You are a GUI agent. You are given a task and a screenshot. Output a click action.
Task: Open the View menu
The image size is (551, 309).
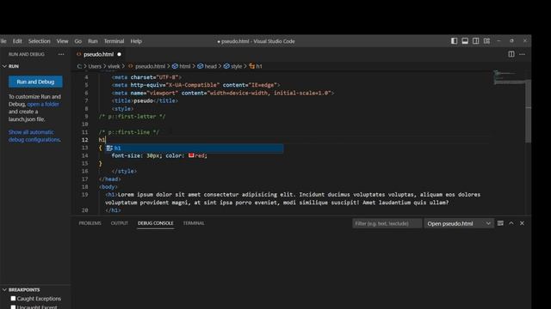[x=62, y=41]
